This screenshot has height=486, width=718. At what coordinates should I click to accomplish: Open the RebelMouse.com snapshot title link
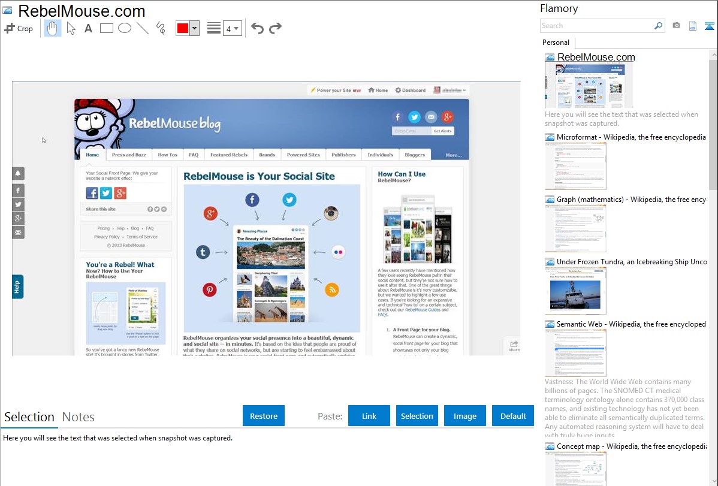point(596,58)
